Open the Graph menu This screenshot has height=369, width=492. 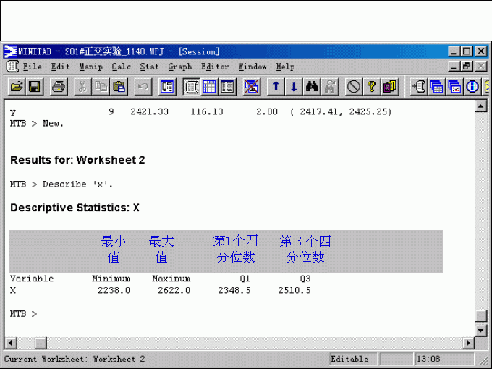pyautogui.click(x=180, y=67)
